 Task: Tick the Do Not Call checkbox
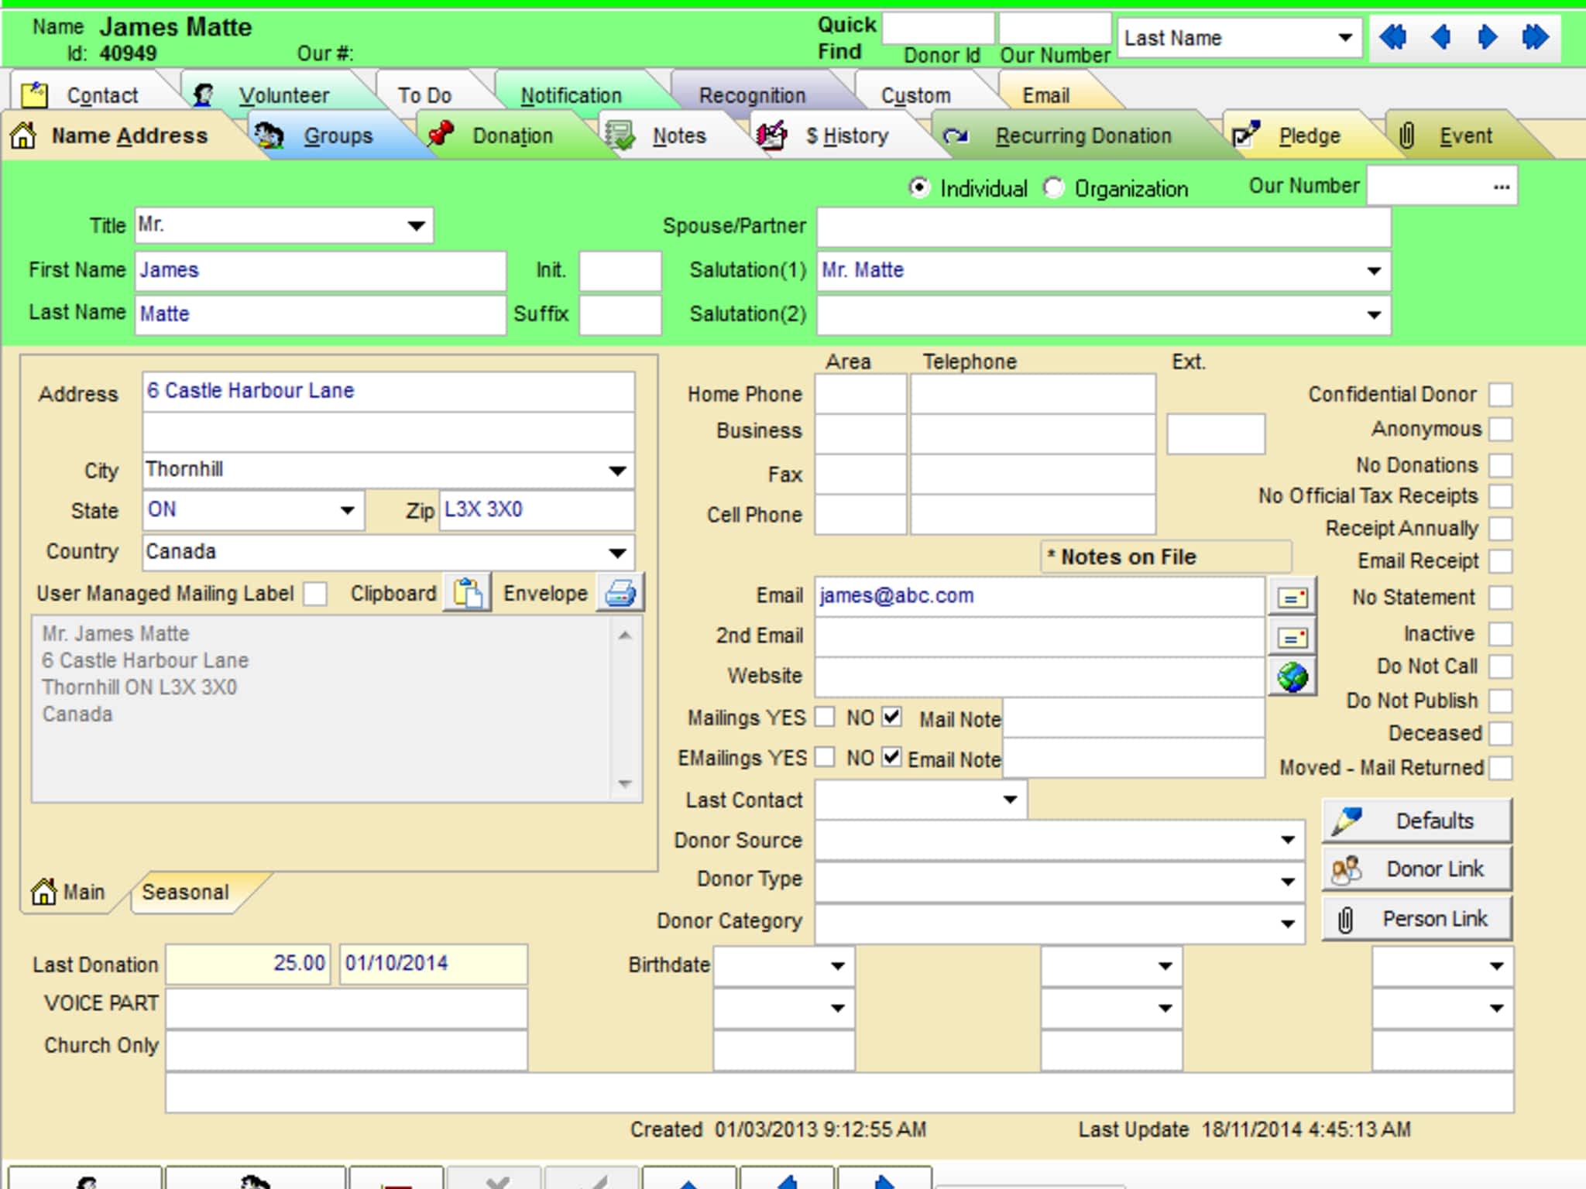tap(1501, 666)
